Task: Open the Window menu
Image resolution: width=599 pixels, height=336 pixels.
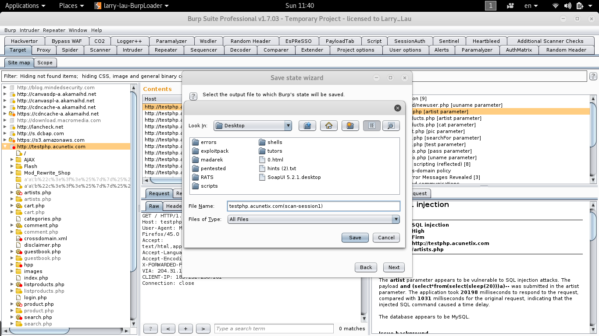Action: coord(78,30)
